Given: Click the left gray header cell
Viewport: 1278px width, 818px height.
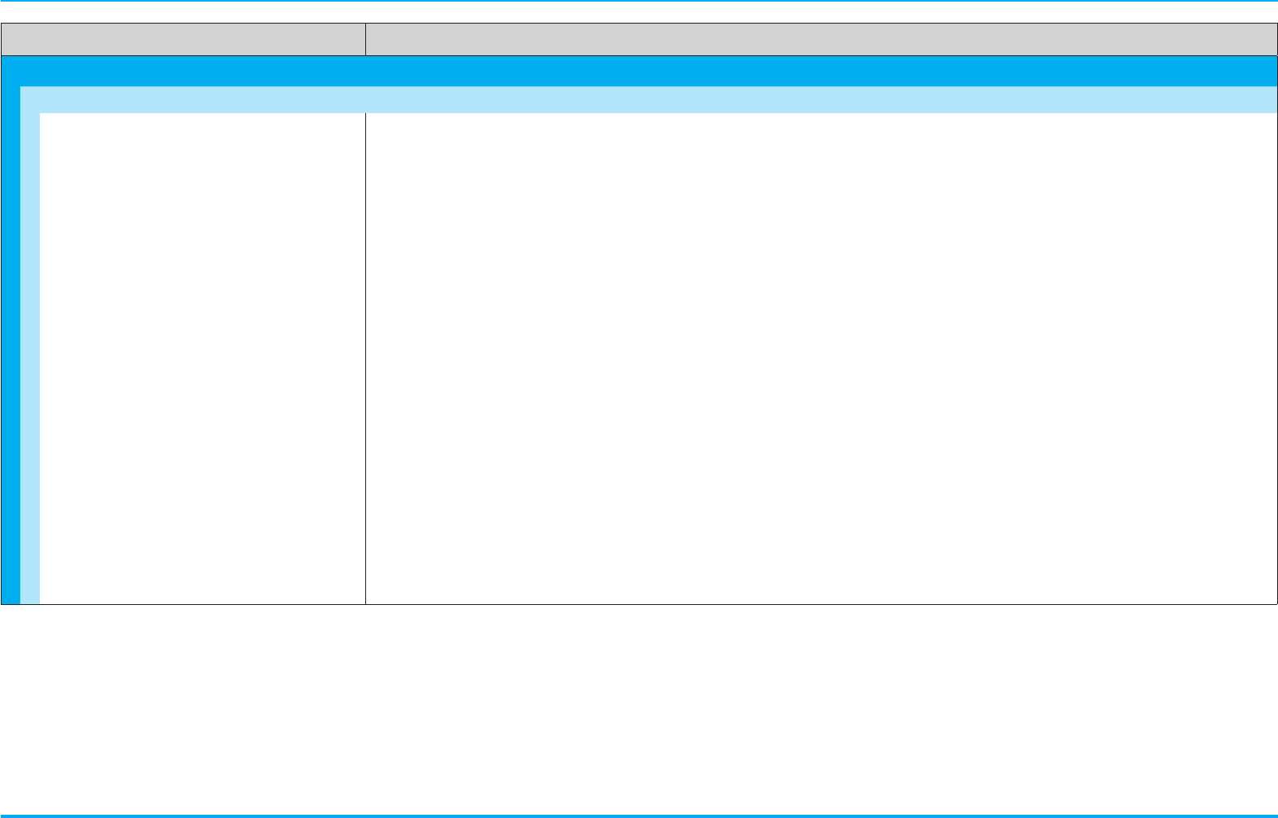Looking at the screenshot, I should click(x=183, y=39).
